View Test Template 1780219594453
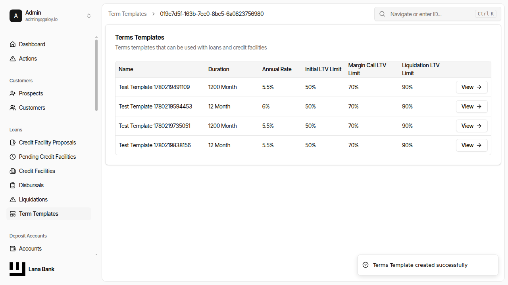Image resolution: width=508 pixels, height=285 pixels. (x=471, y=106)
